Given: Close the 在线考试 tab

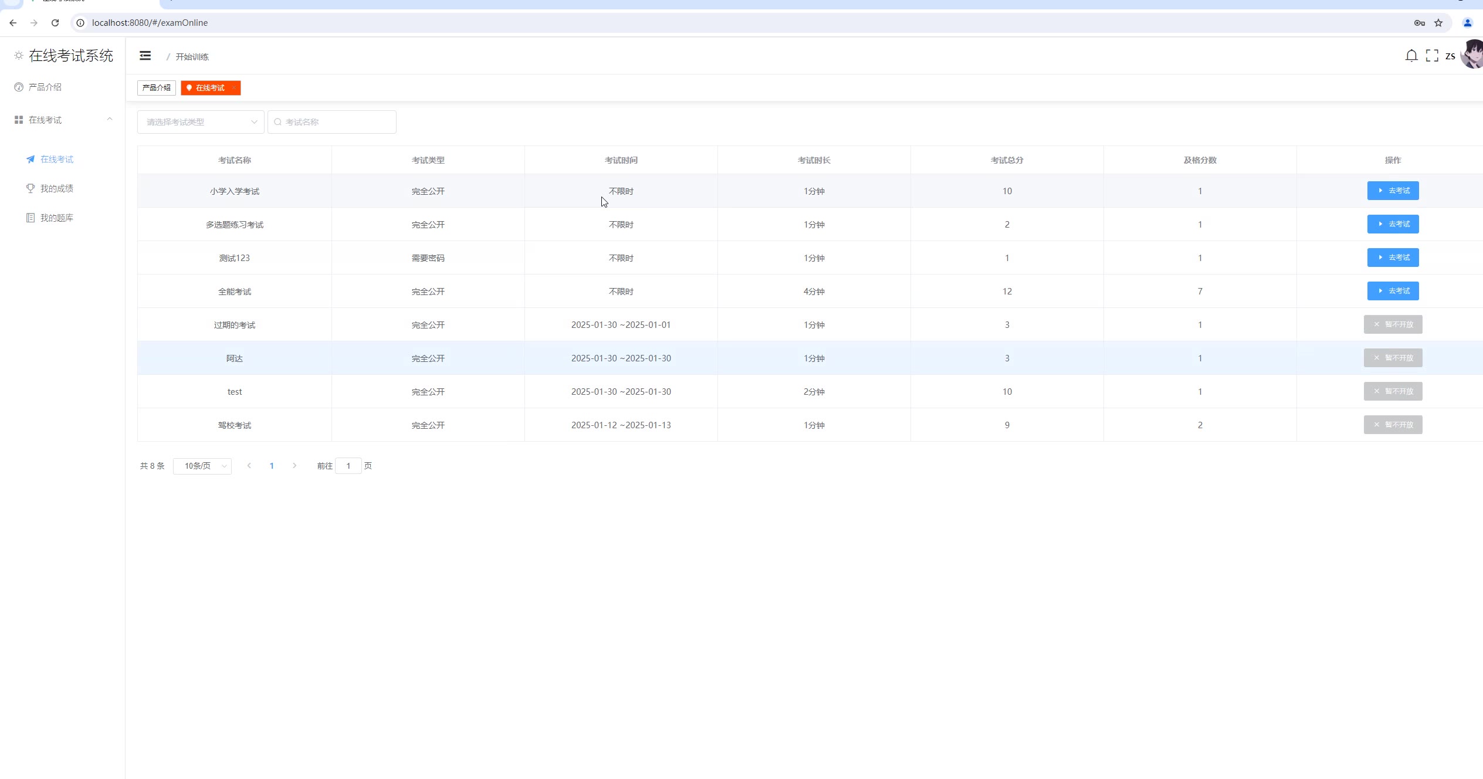Looking at the screenshot, I should tap(233, 88).
